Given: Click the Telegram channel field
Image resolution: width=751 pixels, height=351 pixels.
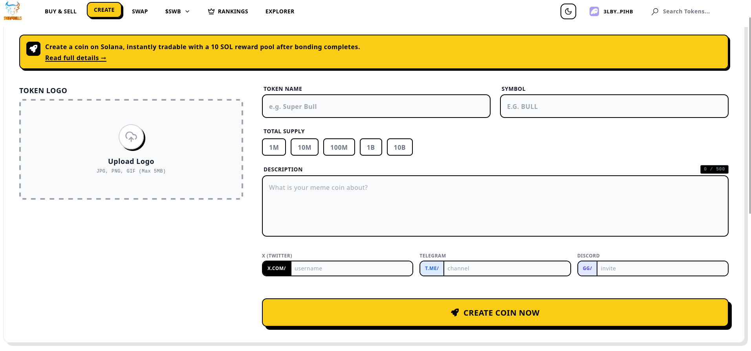Looking at the screenshot, I should coord(507,268).
